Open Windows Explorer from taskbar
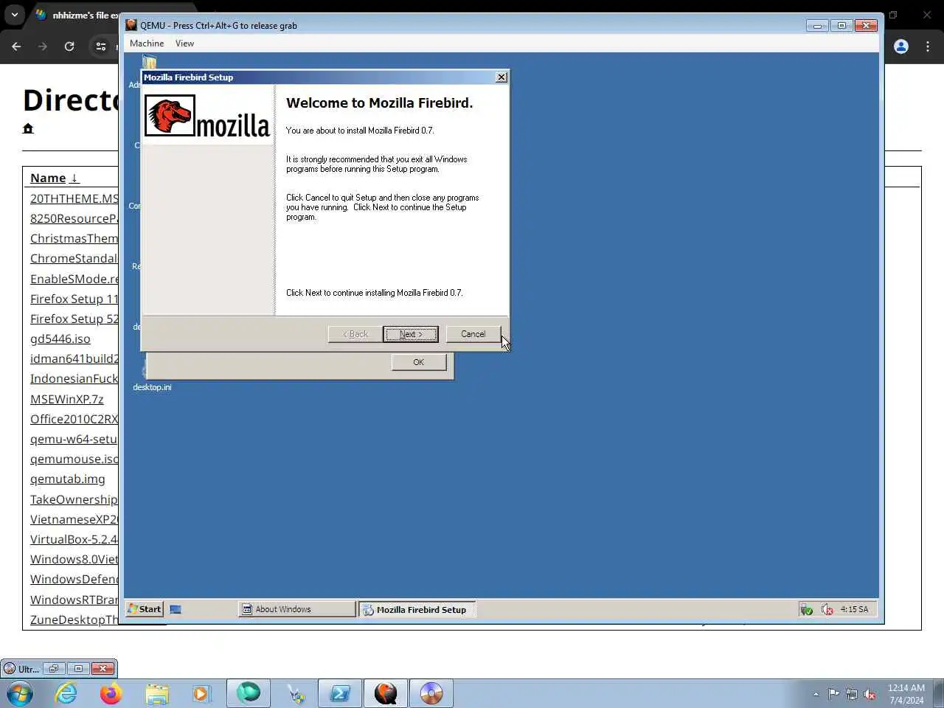 157,693
